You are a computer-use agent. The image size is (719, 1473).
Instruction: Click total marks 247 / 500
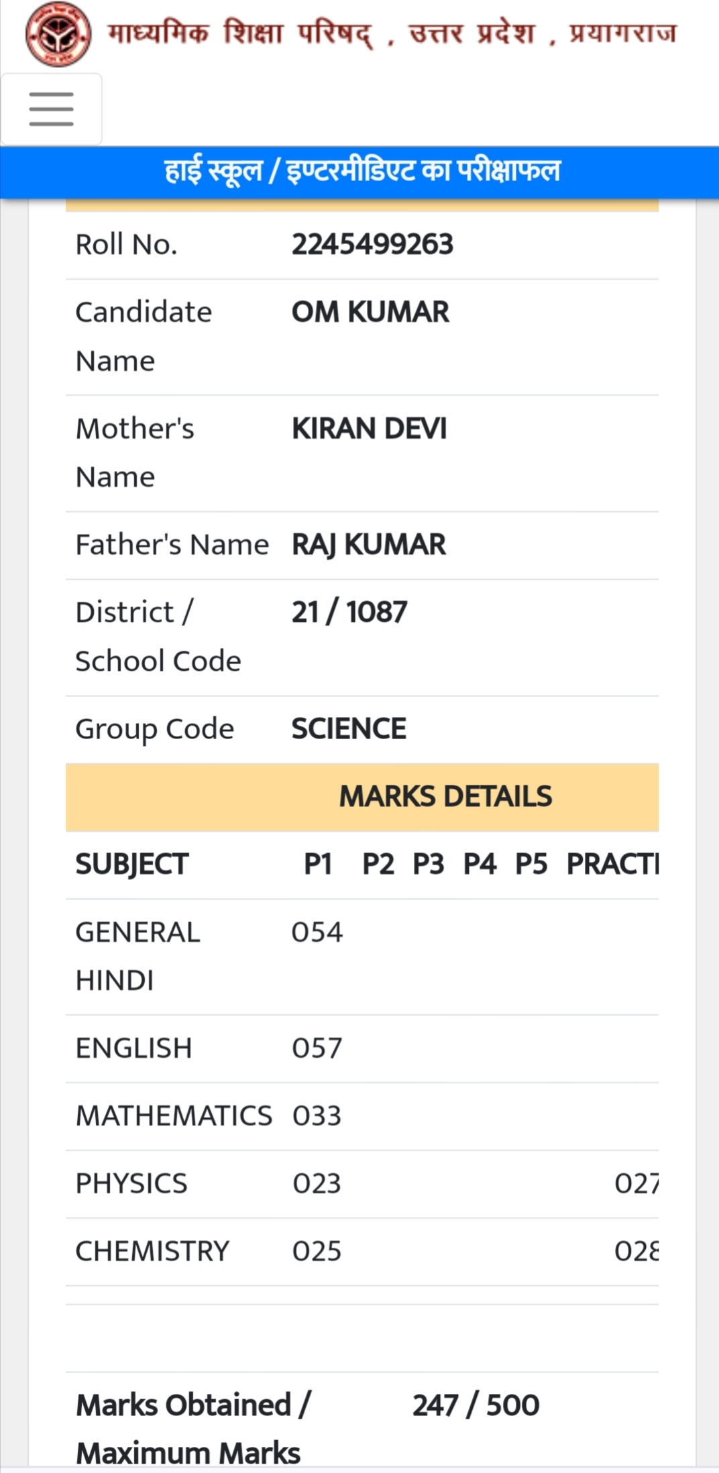(476, 1405)
